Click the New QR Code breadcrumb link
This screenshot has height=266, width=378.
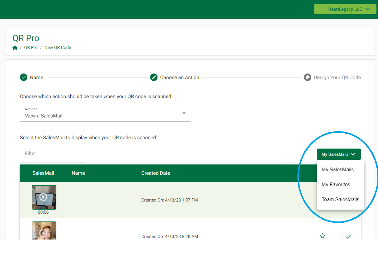click(58, 48)
